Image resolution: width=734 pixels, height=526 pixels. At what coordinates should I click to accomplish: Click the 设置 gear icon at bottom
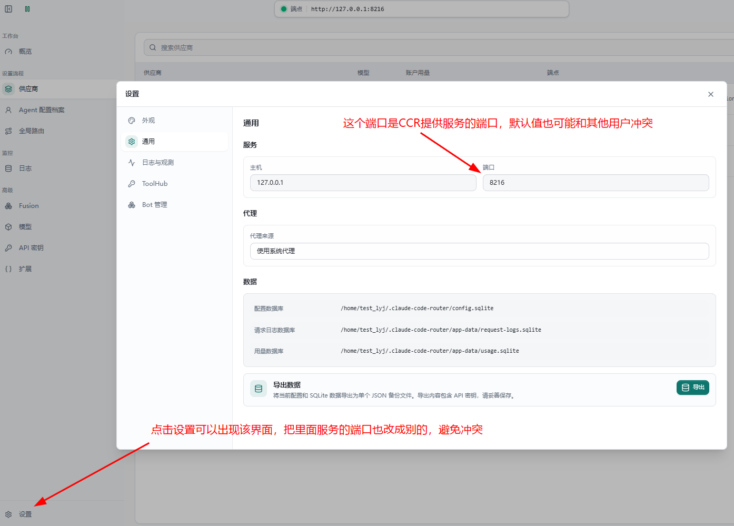[x=8, y=514]
